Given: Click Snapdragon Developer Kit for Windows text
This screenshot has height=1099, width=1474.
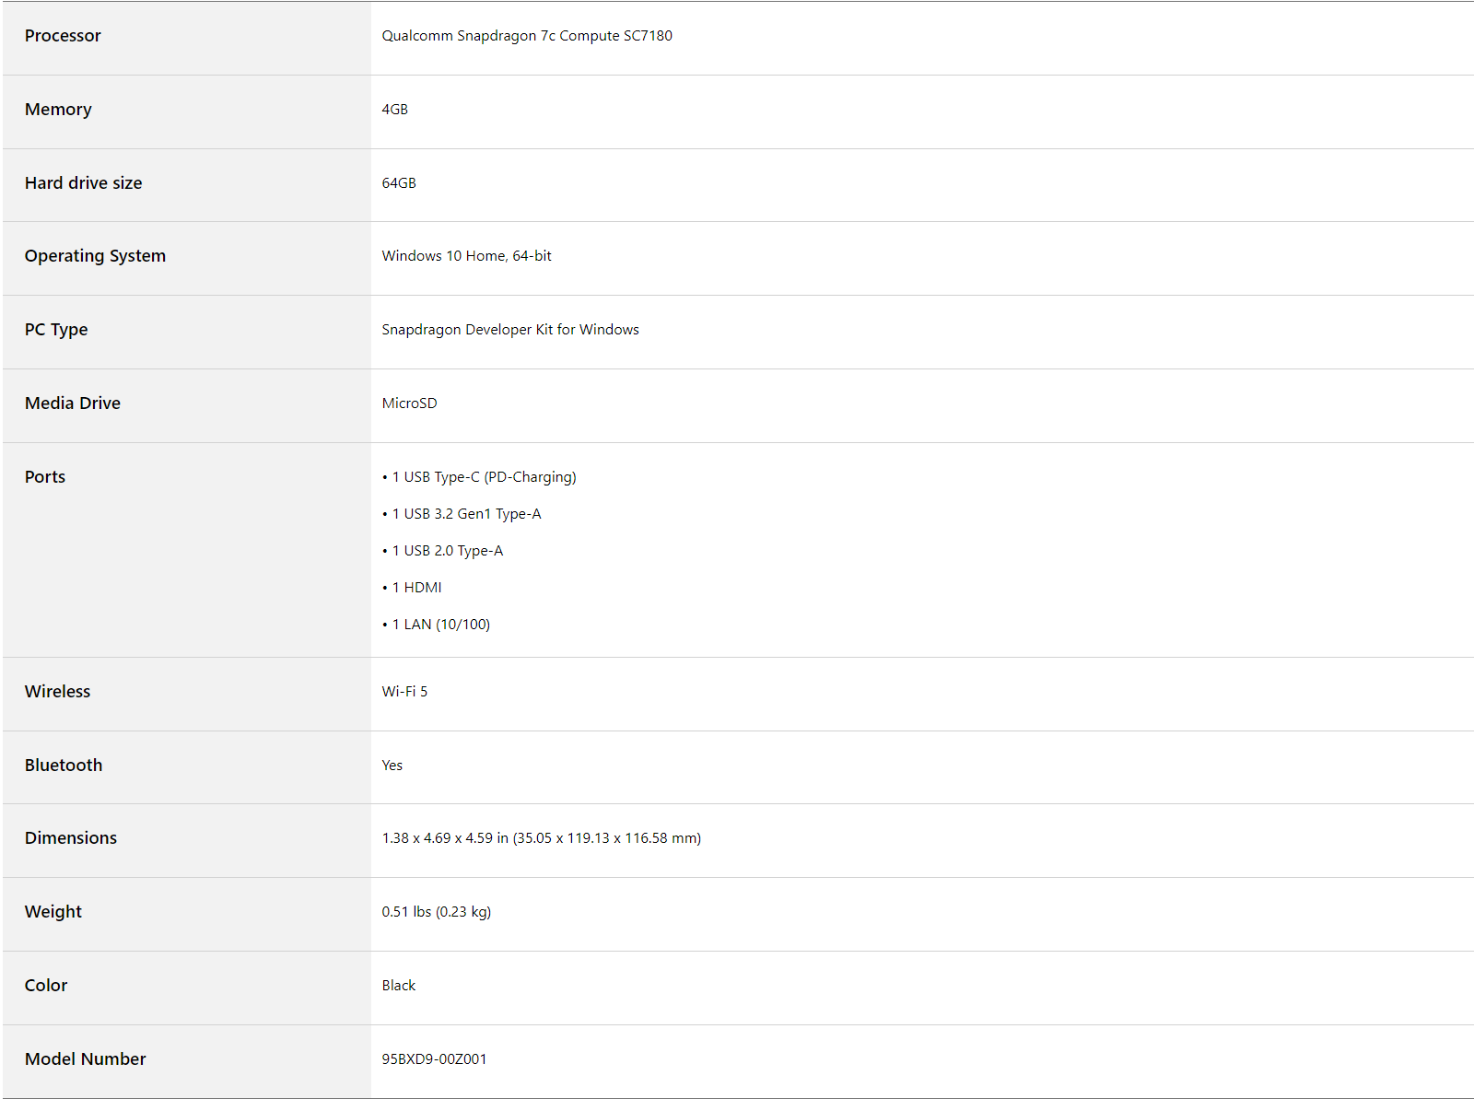Looking at the screenshot, I should click(510, 330).
